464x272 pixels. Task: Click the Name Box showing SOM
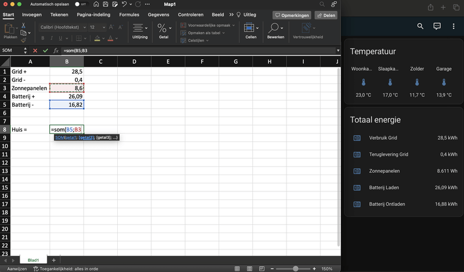11,50
